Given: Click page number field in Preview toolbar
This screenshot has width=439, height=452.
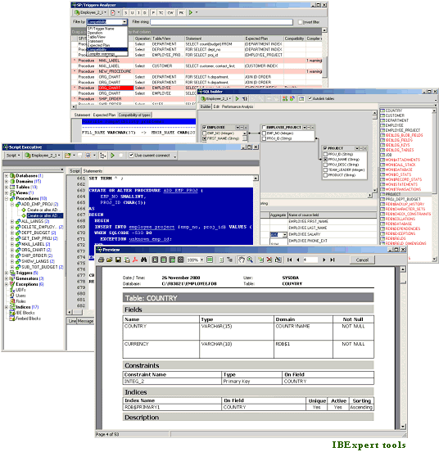Looking at the screenshot, I should point(310,260).
